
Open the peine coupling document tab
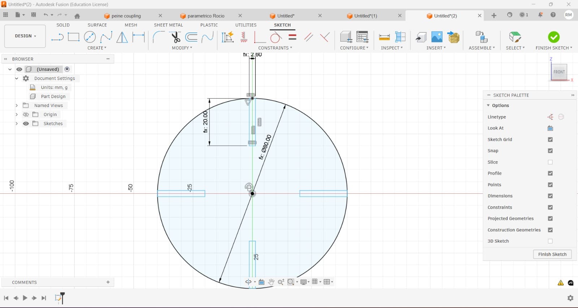click(x=126, y=16)
